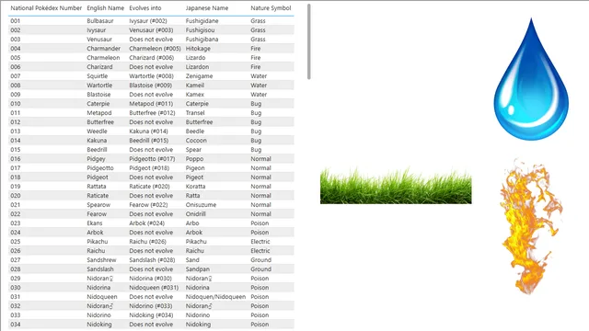This screenshot has height=331, width=589.
Task: Click the Blastoise (#009) evolution cell
Action: coord(151,86)
